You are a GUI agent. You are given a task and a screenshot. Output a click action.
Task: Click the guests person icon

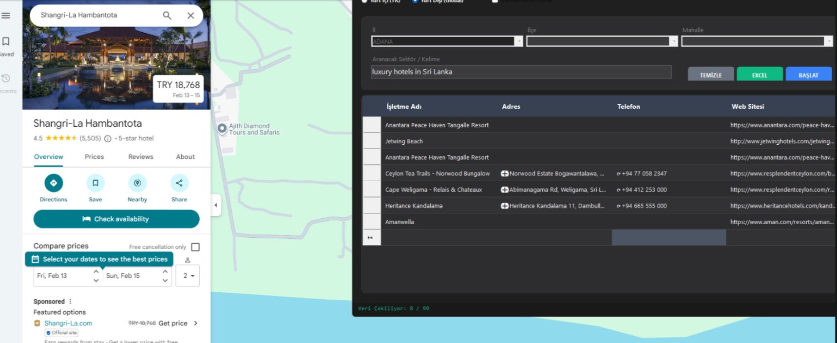click(x=188, y=260)
